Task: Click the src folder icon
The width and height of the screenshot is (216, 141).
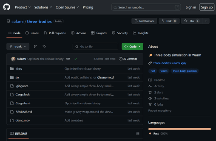Action: (x=12, y=77)
